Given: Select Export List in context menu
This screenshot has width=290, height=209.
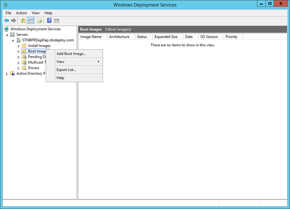Looking at the screenshot, I should click(x=66, y=70).
